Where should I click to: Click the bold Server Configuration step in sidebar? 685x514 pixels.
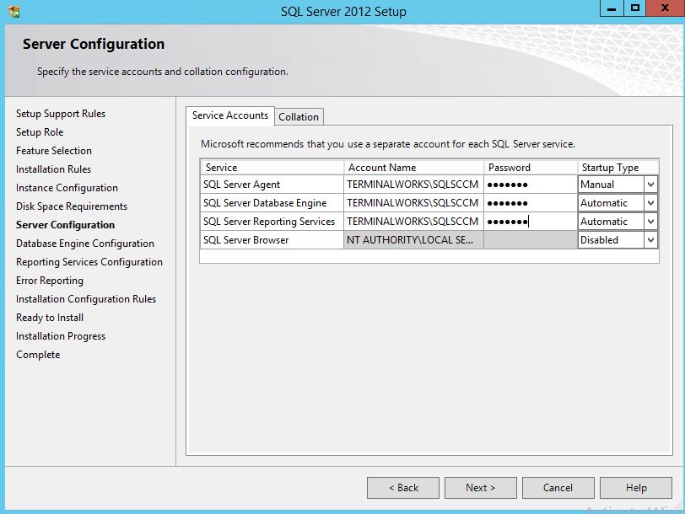tap(65, 225)
